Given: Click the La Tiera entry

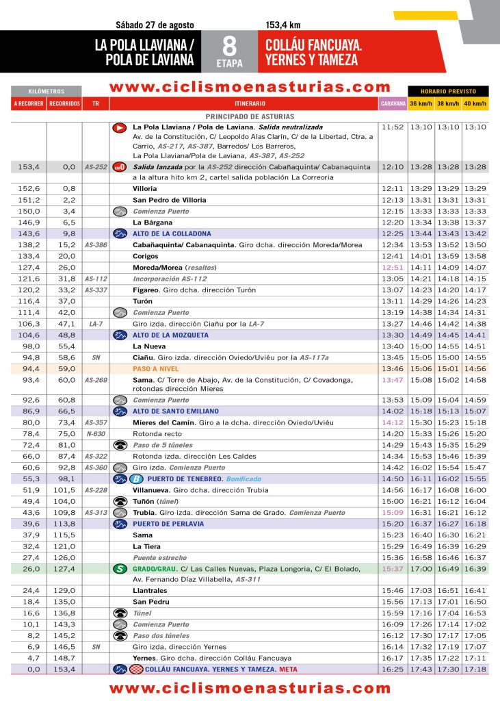Looking at the screenshot, I should point(146,546).
